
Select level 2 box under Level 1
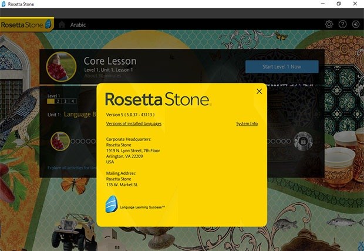(58, 101)
